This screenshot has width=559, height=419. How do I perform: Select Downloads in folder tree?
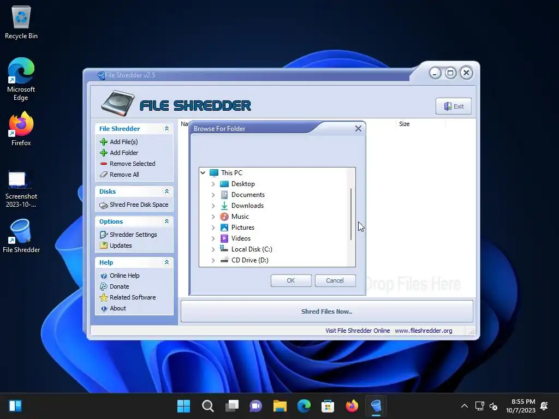(x=247, y=206)
